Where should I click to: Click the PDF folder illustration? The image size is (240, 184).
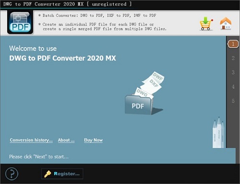coord(139,105)
